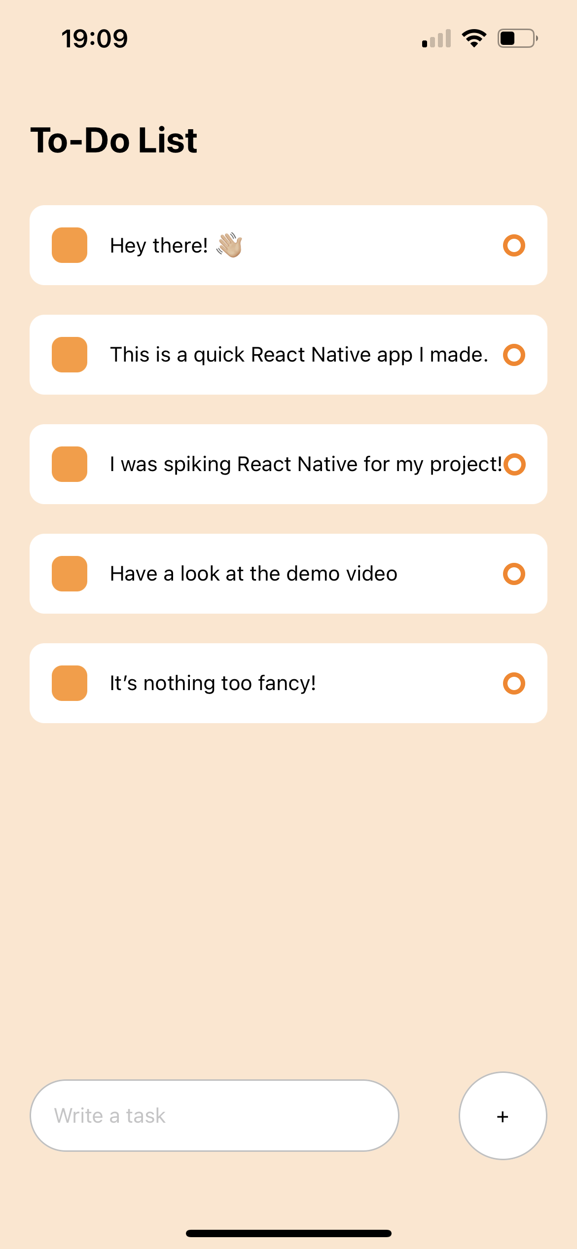Tap the orange square beside 'Hey there!'
Image resolution: width=577 pixels, height=1249 pixels.
[70, 245]
